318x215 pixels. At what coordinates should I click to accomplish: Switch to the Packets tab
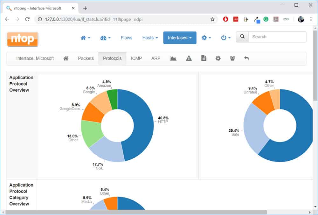coord(86,59)
